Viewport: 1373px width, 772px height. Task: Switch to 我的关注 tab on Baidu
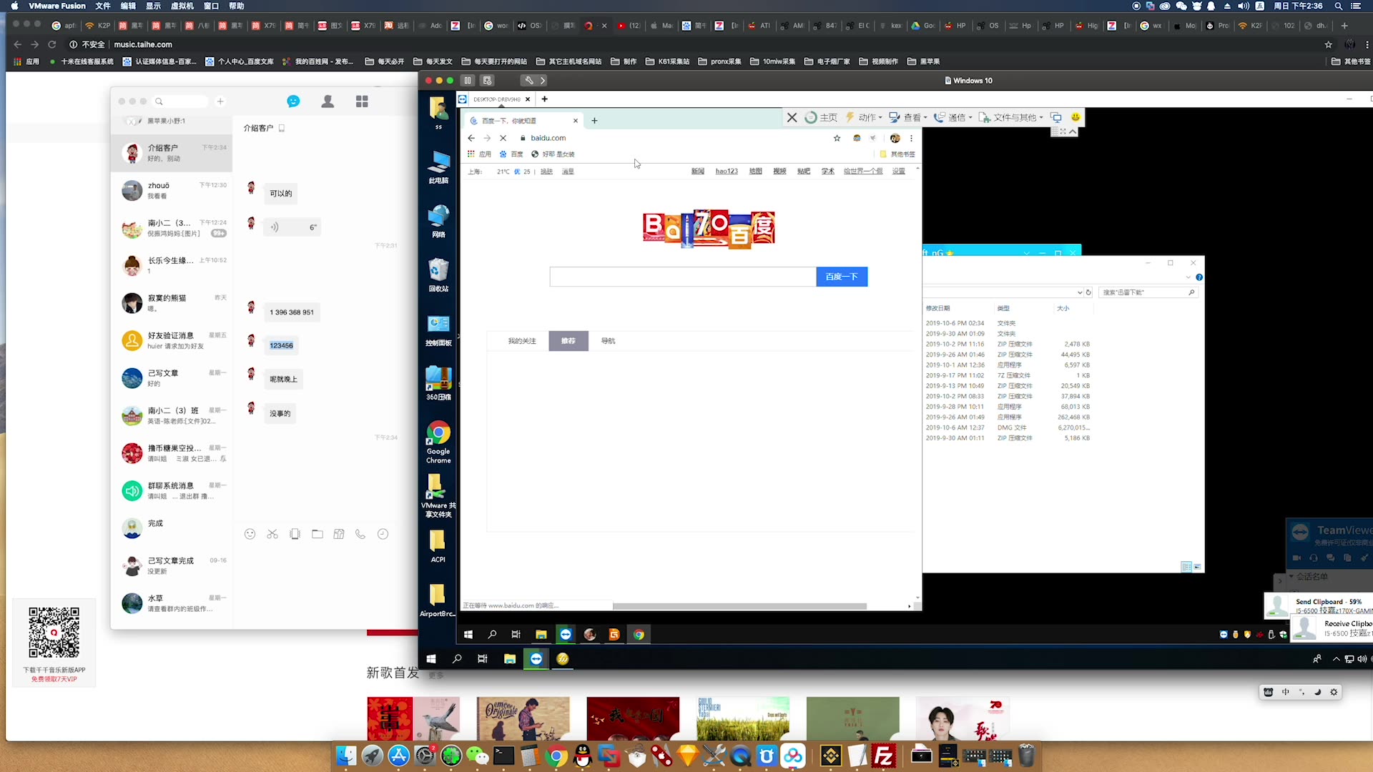click(521, 341)
